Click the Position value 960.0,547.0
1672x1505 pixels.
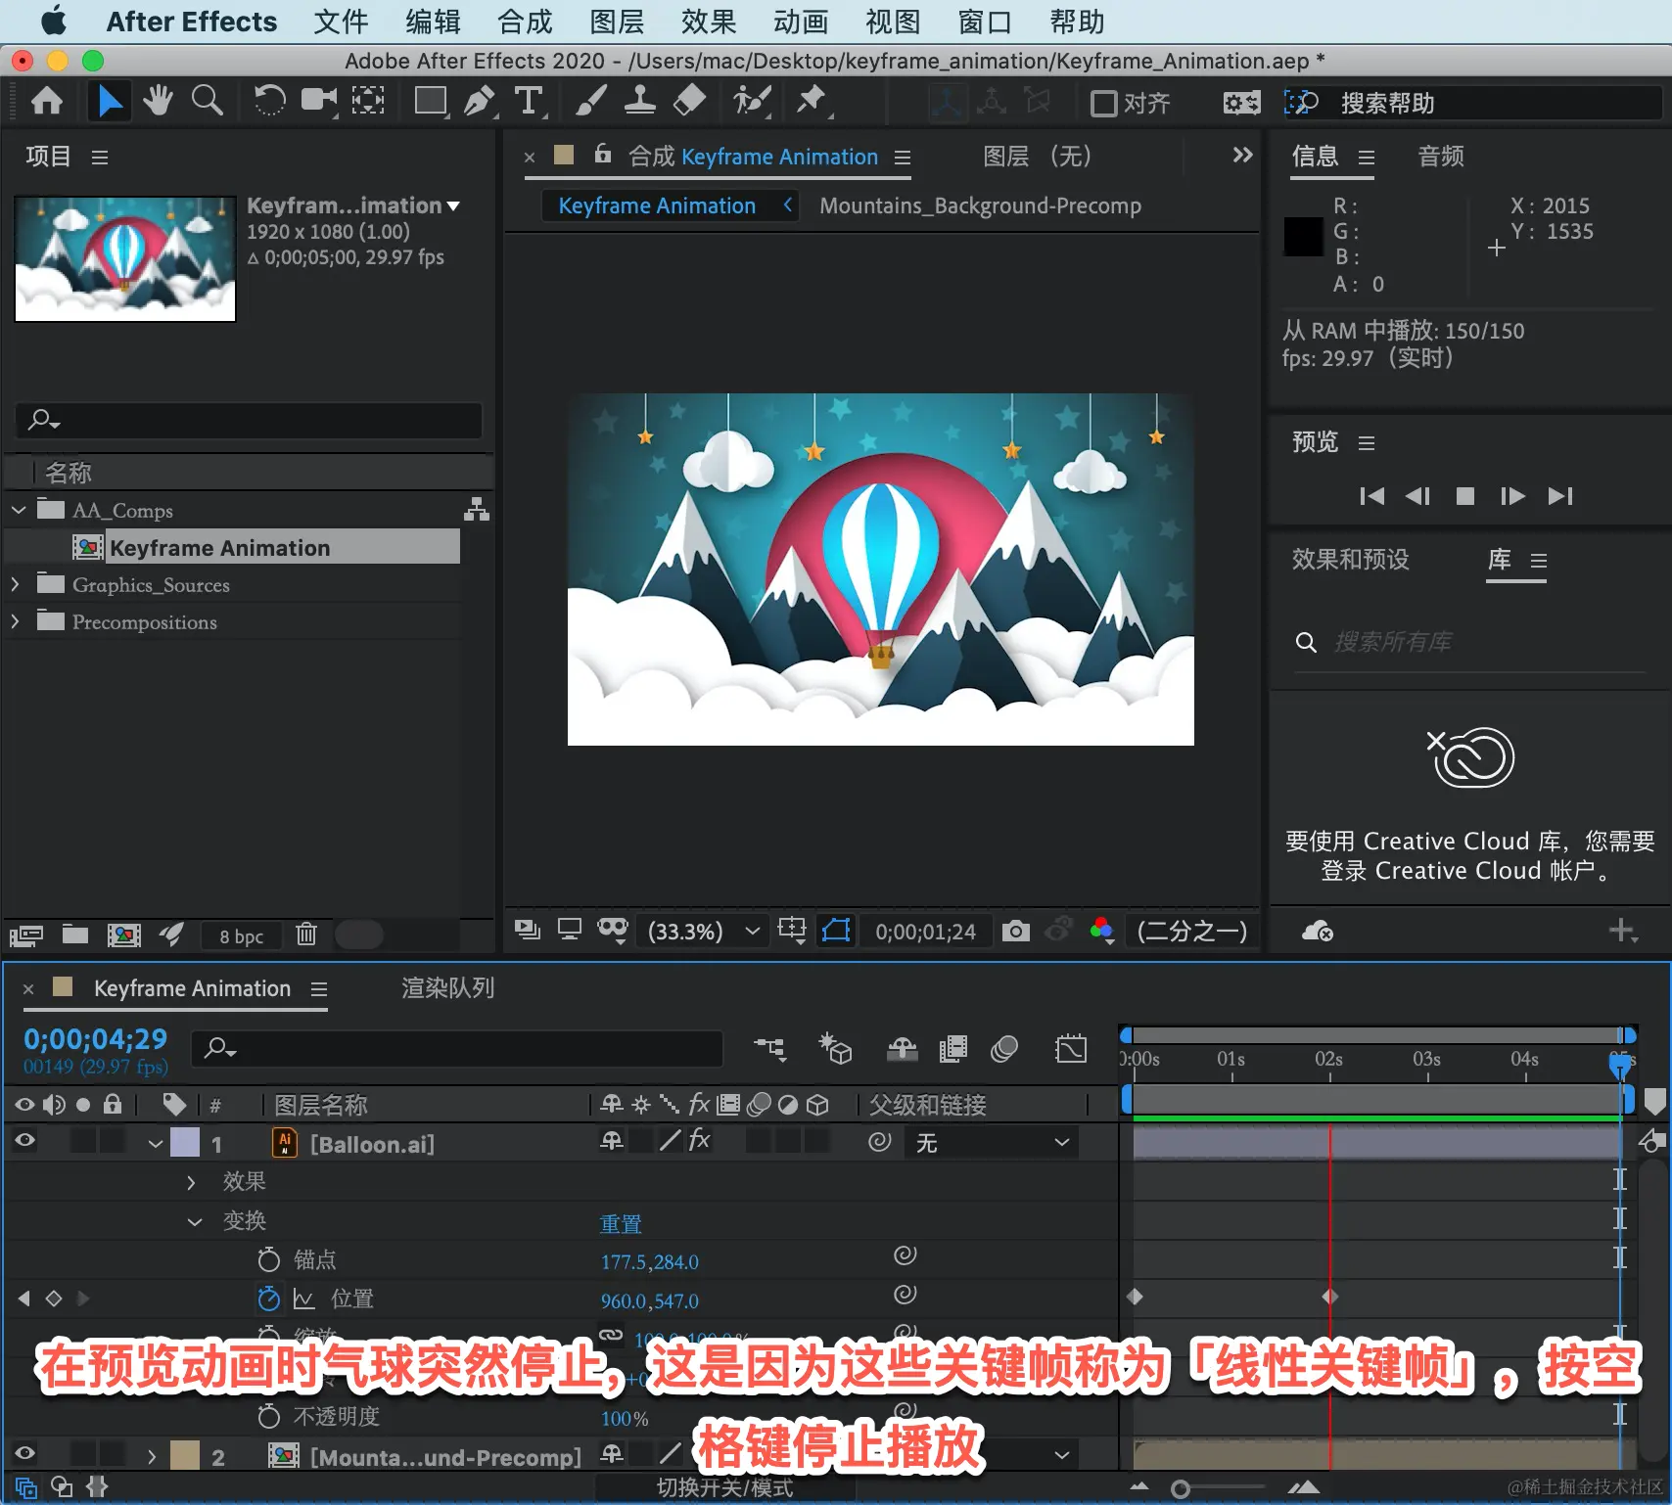point(650,1300)
